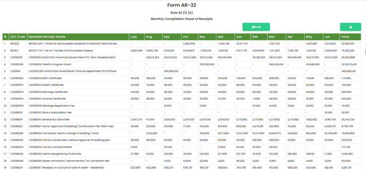Screen dimensions: 366x169
Task: Click the green Excel export button
Action: coord(256,27)
